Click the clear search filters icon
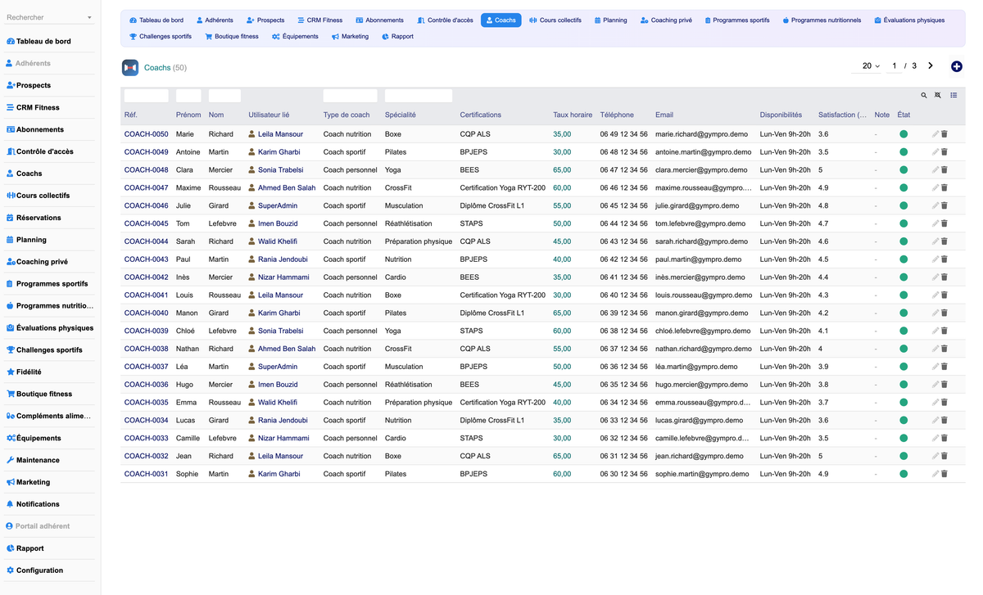 (938, 96)
